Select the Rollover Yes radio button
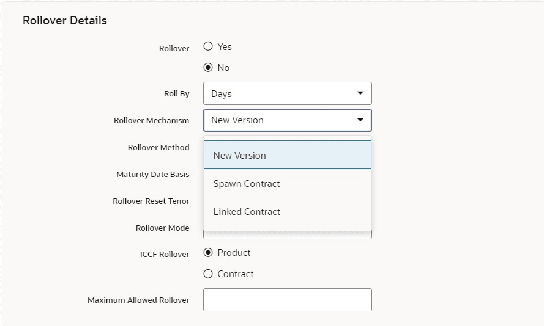This screenshot has height=326, width=544. coord(208,46)
